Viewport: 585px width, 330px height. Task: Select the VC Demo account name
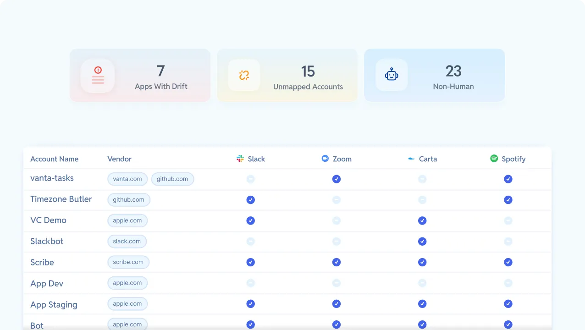pos(48,220)
